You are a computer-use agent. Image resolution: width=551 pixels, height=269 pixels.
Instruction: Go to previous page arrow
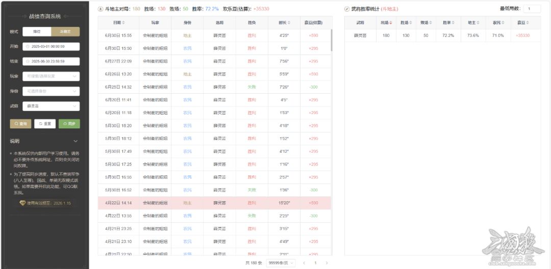pyautogui.click(x=304, y=263)
